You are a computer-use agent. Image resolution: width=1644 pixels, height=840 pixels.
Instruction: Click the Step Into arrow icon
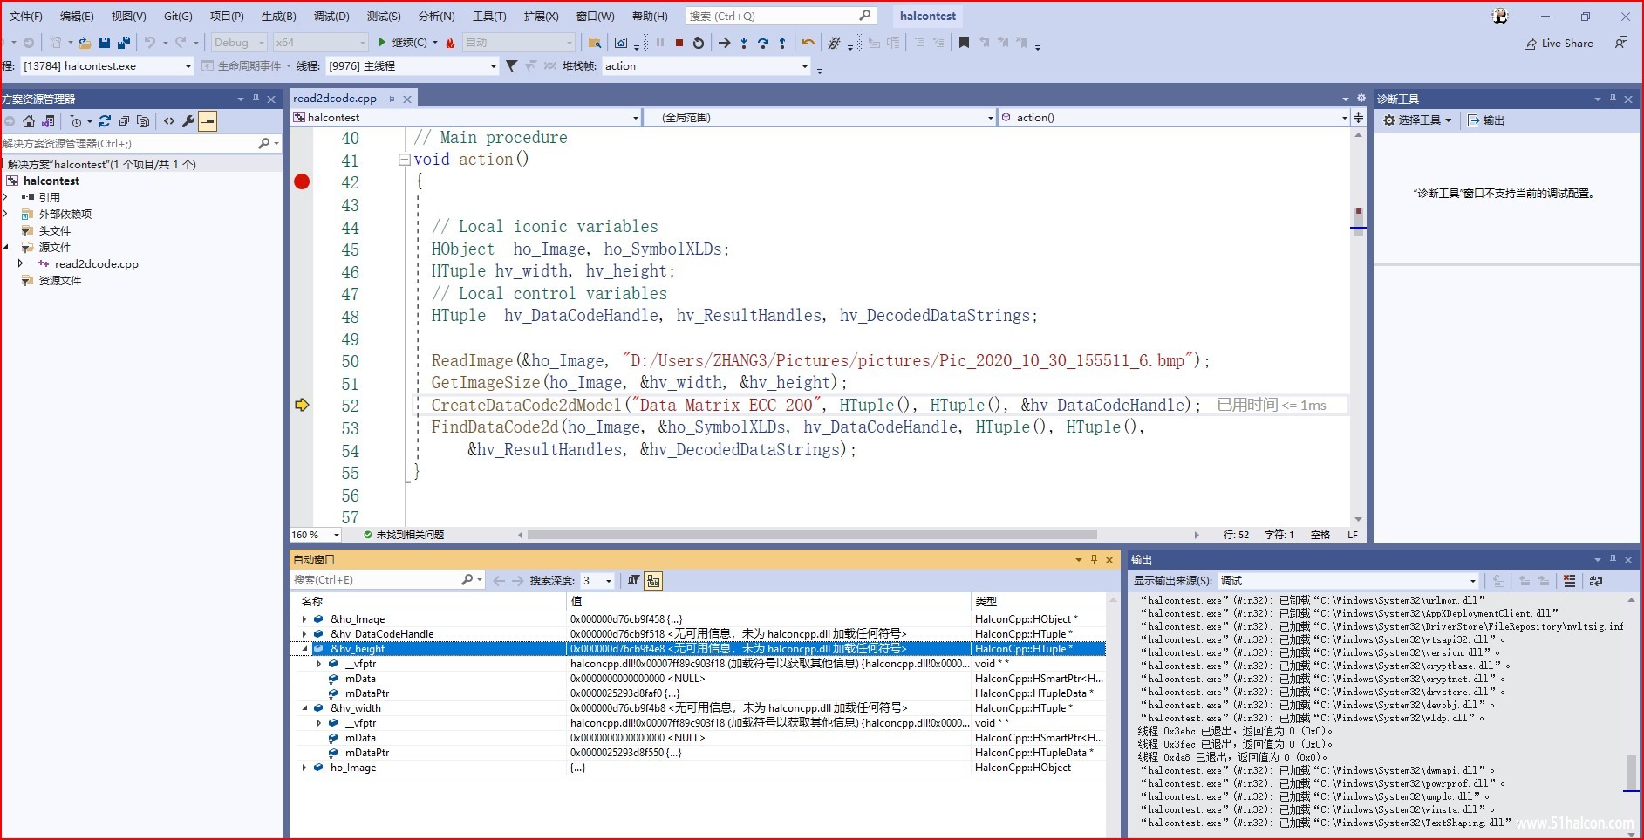coord(744,43)
